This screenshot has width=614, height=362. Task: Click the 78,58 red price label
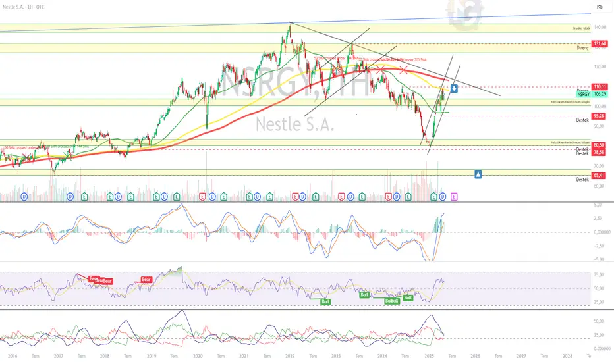(599, 152)
